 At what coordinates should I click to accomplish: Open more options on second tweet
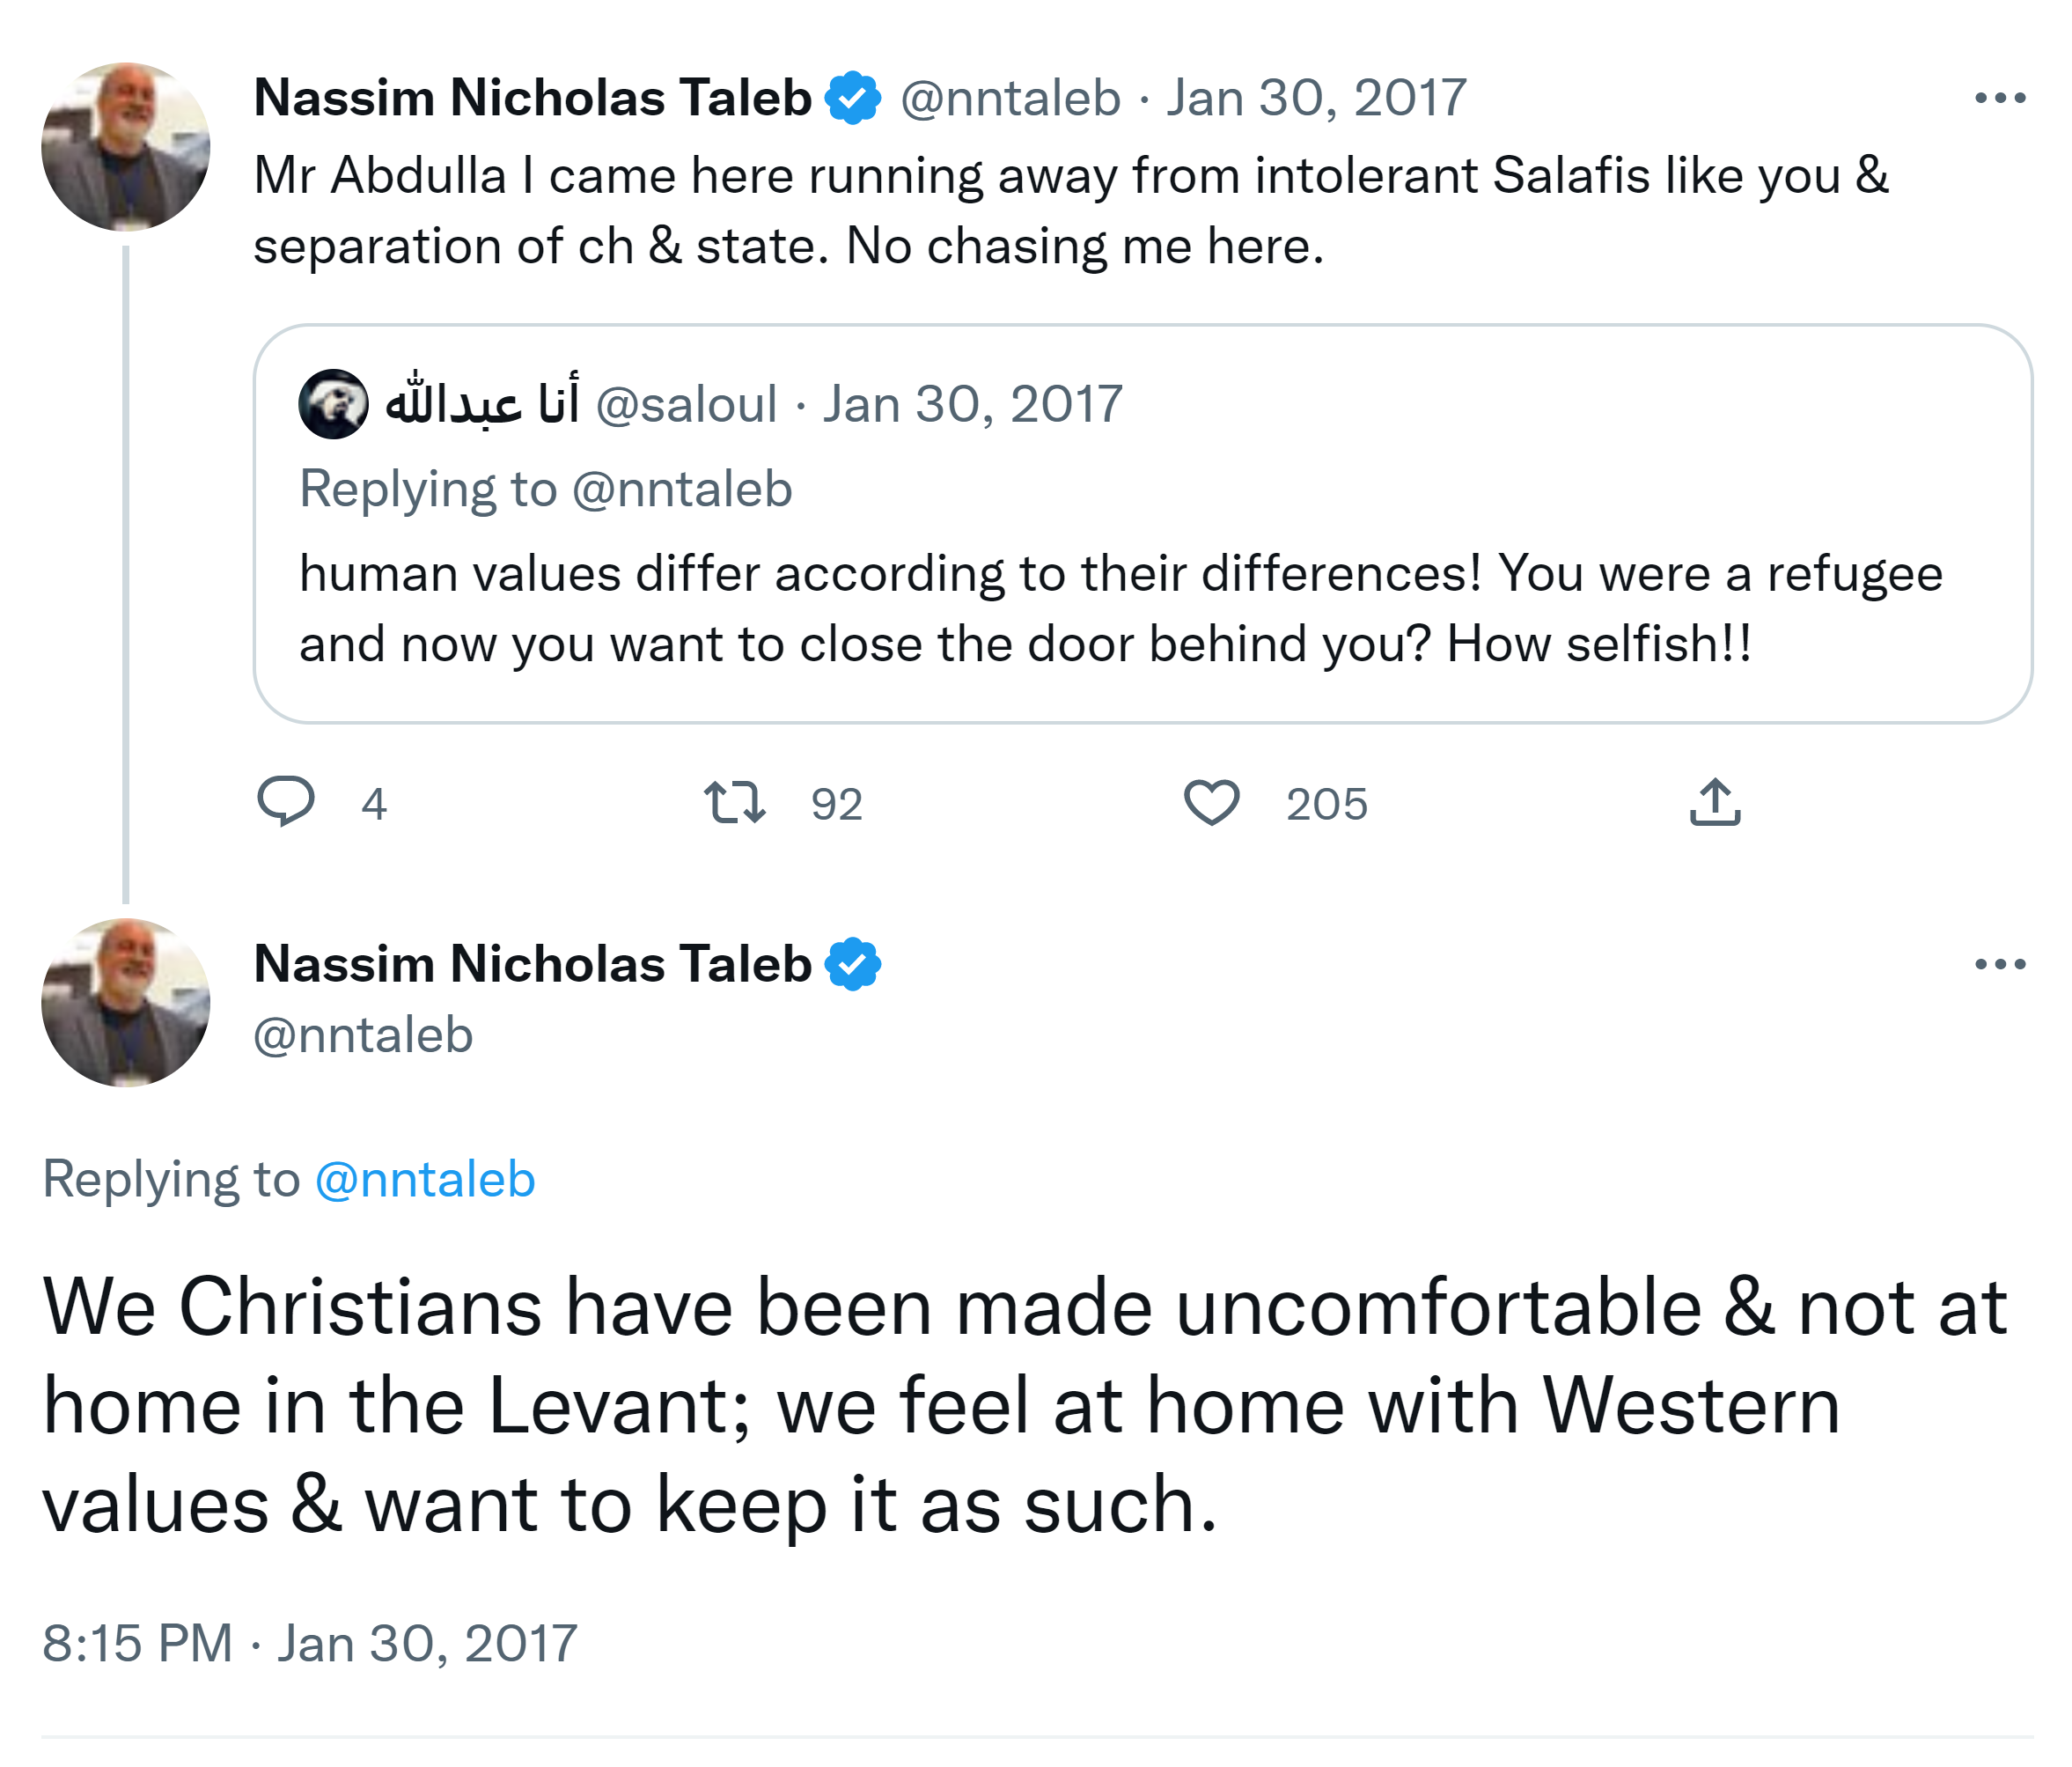[2000, 964]
